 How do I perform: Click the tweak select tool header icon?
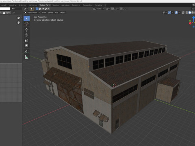point(32,9)
